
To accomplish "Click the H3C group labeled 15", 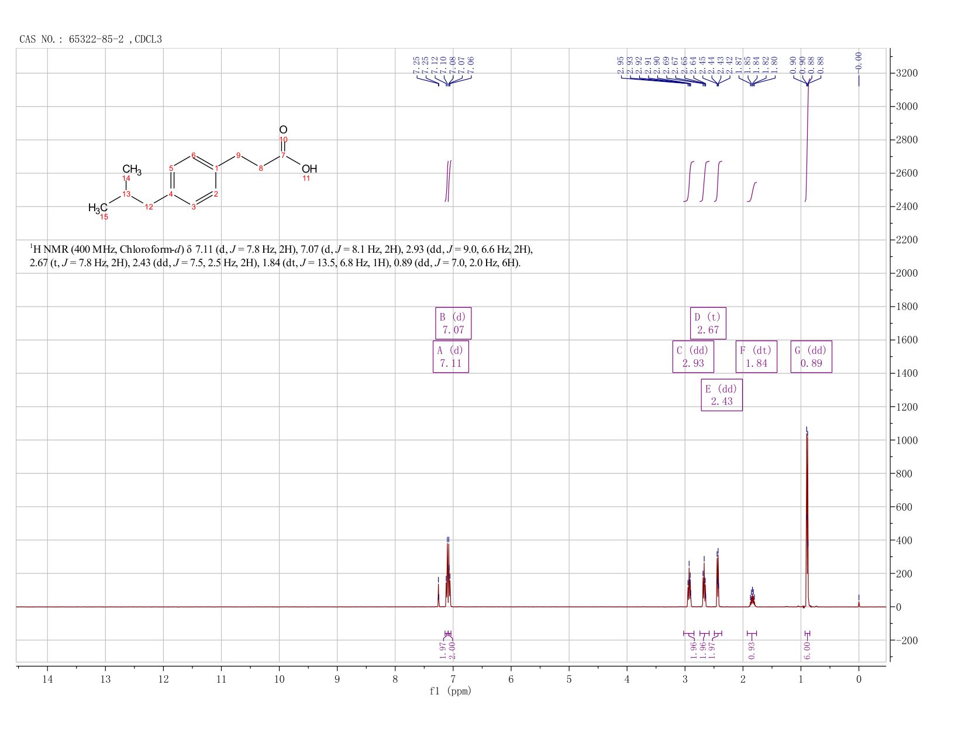I will coord(98,208).
